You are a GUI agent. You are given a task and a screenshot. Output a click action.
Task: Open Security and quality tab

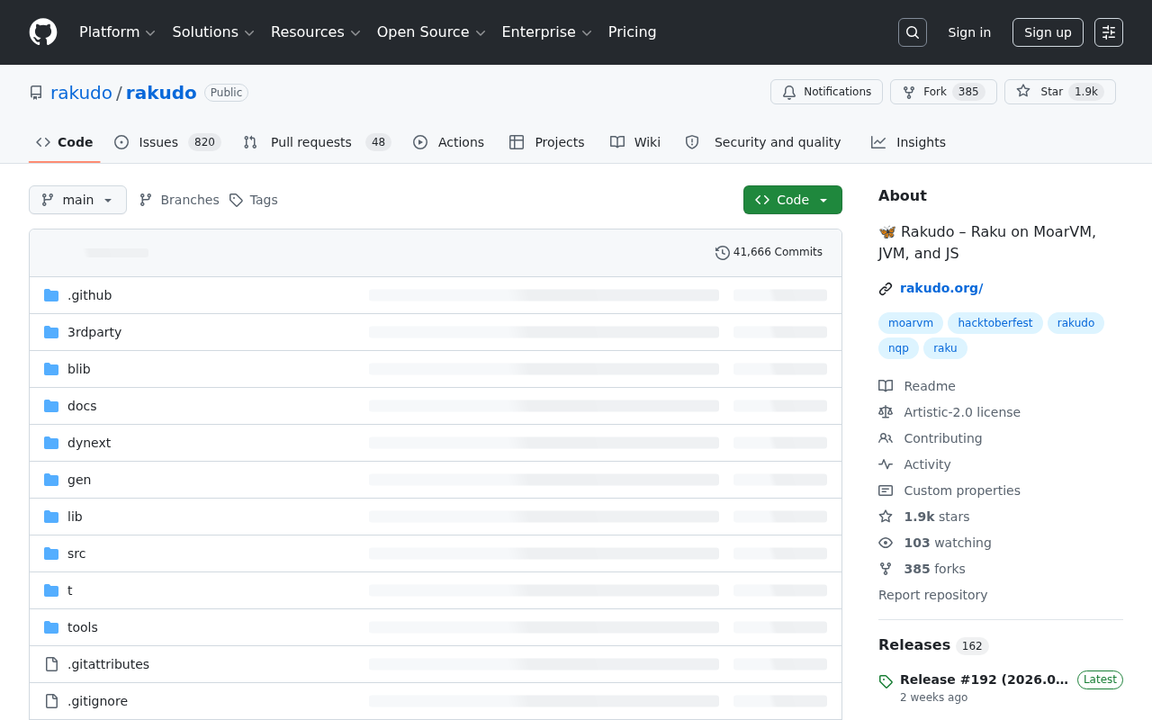[763, 142]
